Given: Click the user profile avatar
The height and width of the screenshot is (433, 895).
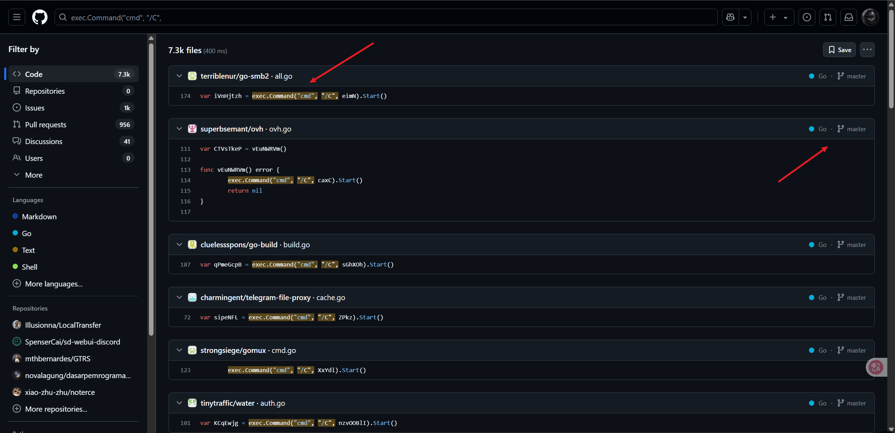Looking at the screenshot, I should coord(870,17).
